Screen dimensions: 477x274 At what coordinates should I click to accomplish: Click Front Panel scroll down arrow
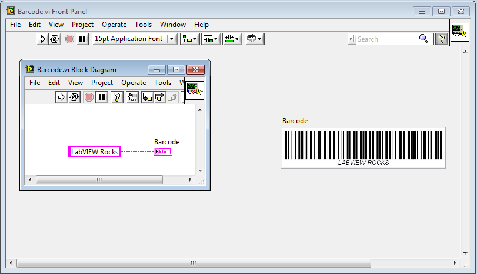tap(465, 253)
